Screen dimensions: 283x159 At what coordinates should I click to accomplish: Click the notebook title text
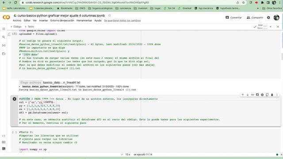pos(61,16)
